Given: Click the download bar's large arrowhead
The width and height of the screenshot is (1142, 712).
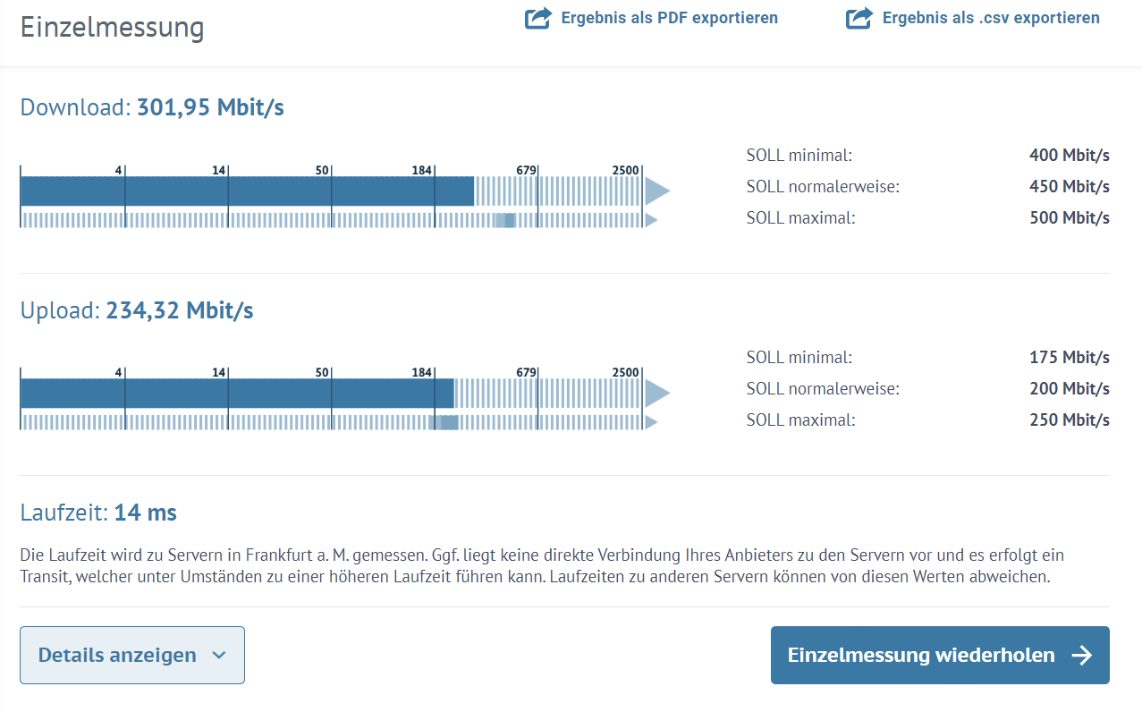Looking at the screenshot, I should coord(657,191).
